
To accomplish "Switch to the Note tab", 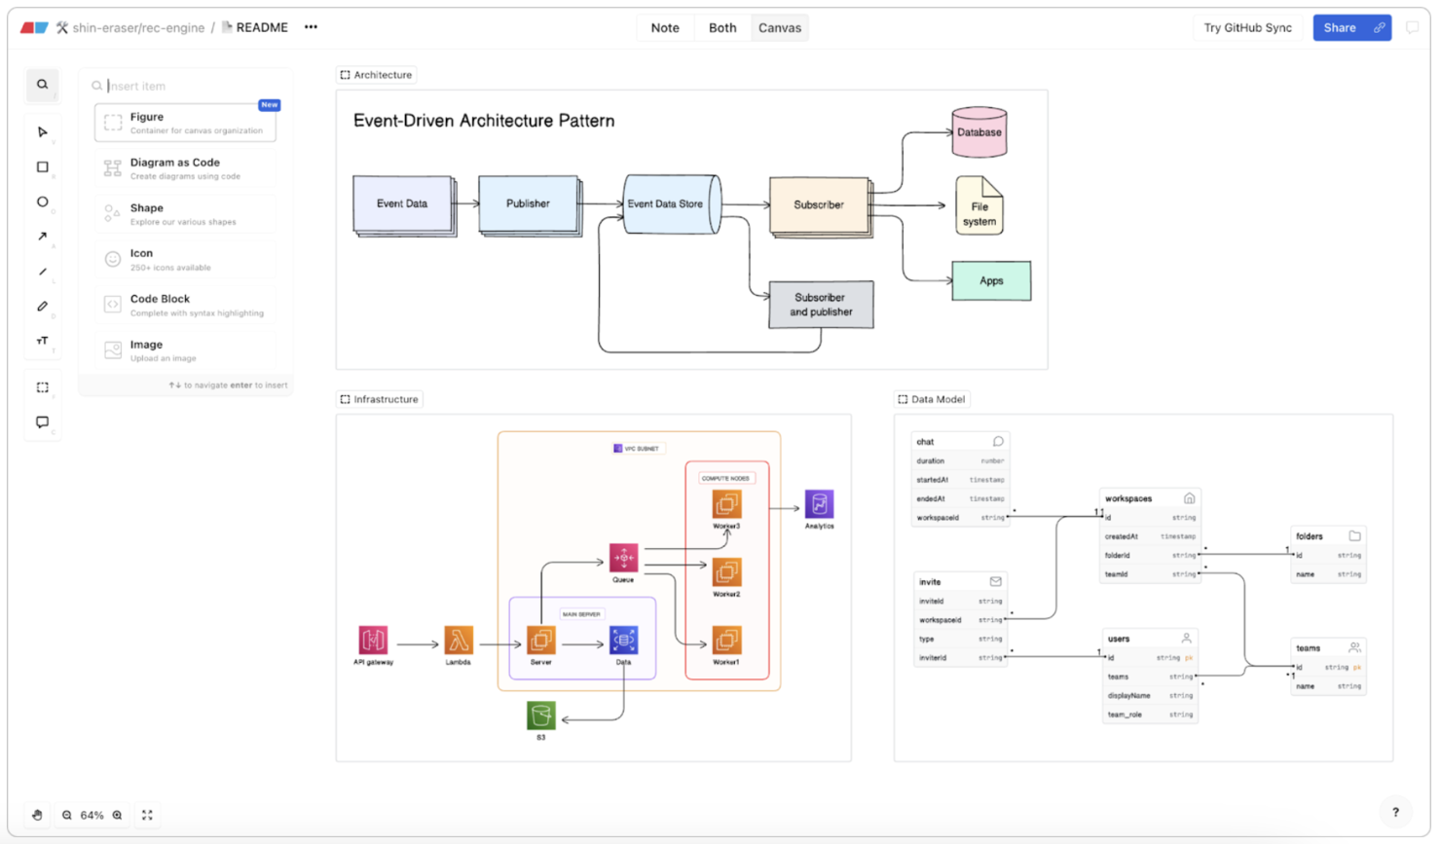I will (x=665, y=27).
